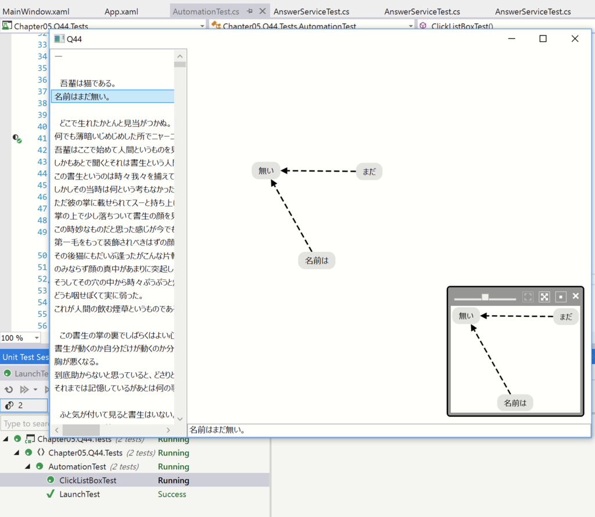Image resolution: width=595 pixels, height=517 pixels.
Task: Click line number 50 in the editor gutter
Action: [x=42, y=255]
